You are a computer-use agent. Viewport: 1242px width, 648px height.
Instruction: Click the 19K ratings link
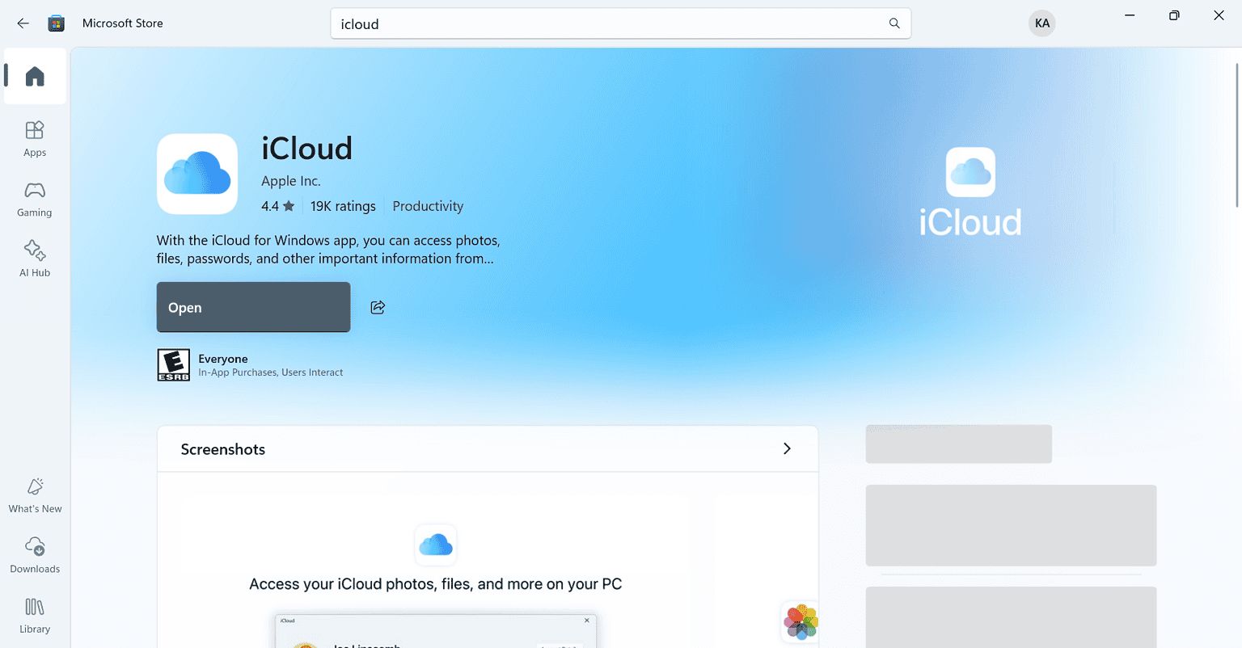click(343, 206)
